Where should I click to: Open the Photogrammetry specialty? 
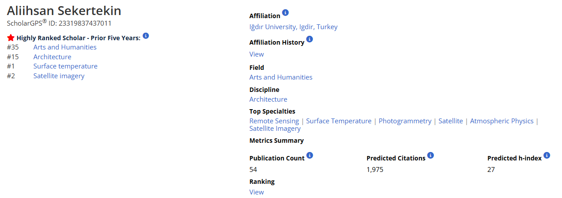405,121
